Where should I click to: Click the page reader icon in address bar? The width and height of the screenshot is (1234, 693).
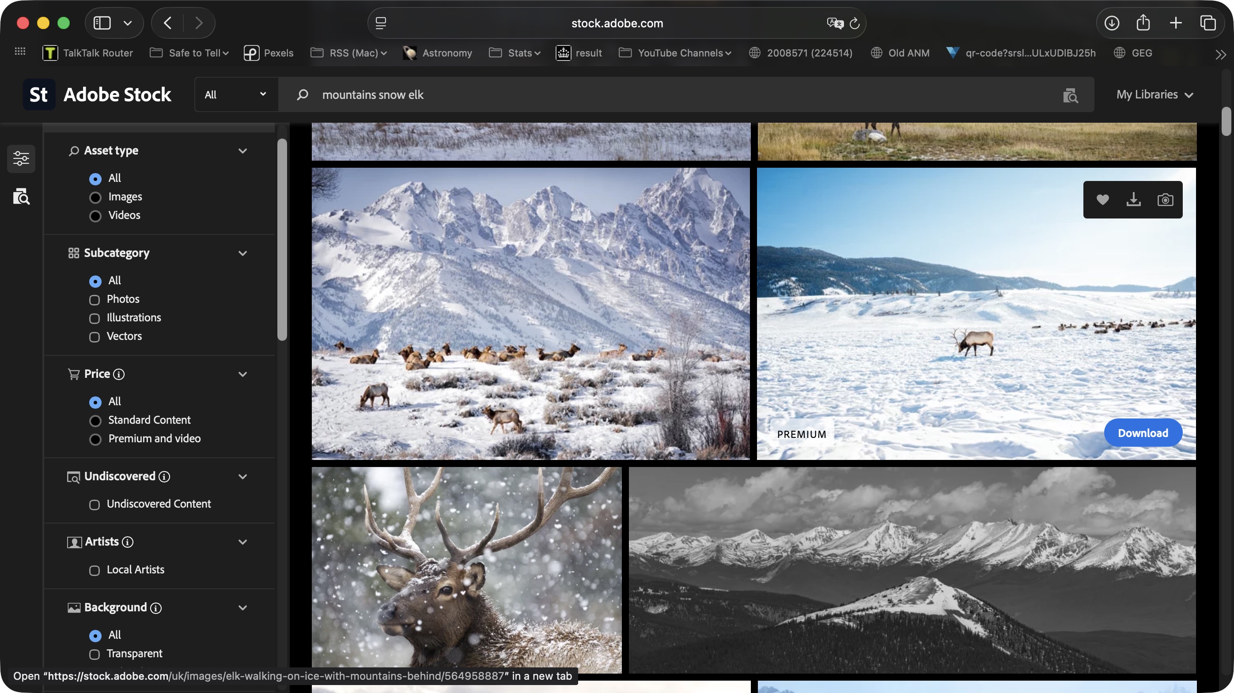381,23
